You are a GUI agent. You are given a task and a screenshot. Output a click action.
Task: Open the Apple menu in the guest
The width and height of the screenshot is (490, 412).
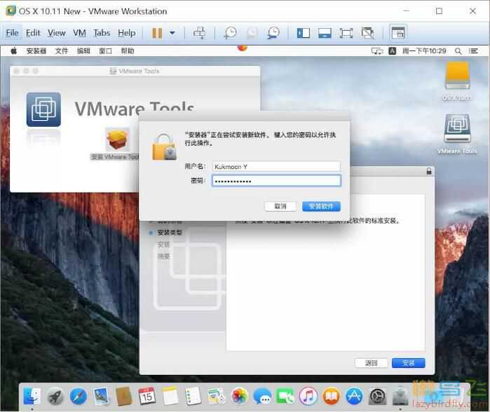(x=14, y=51)
